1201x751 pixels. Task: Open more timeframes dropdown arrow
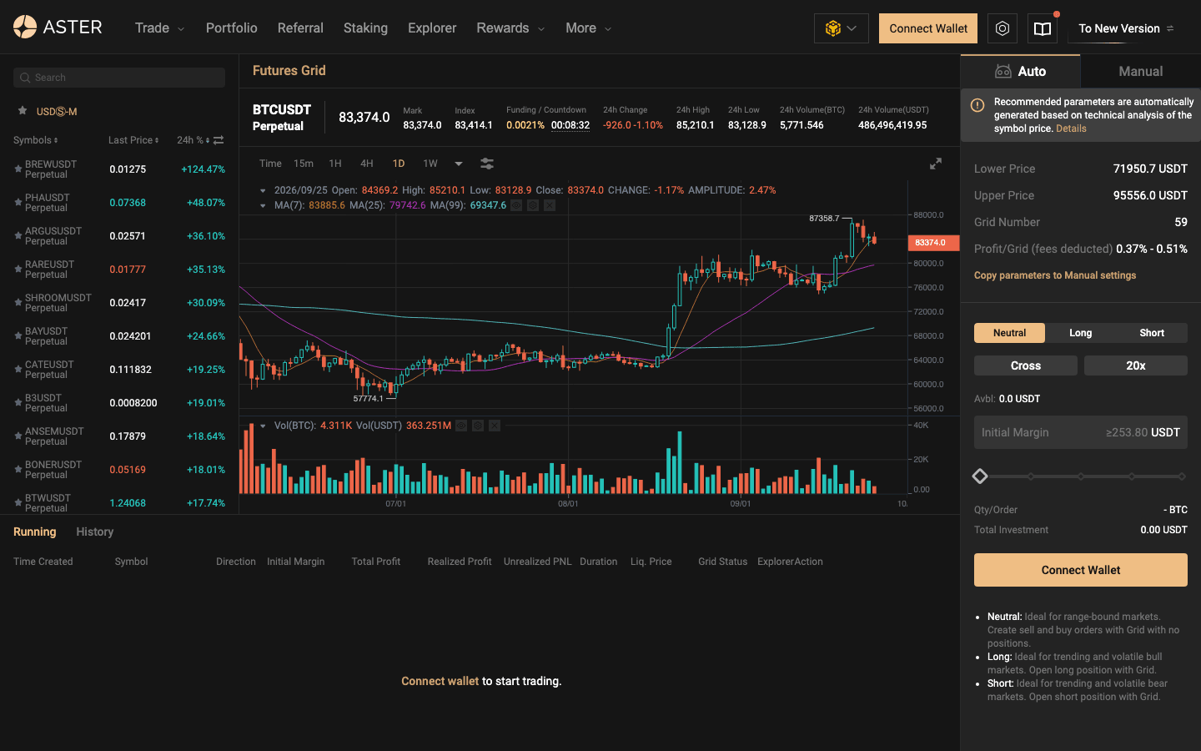click(x=459, y=164)
